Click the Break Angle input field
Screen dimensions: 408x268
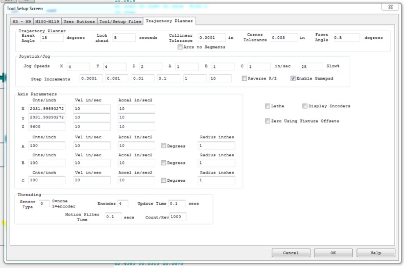[52, 38]
